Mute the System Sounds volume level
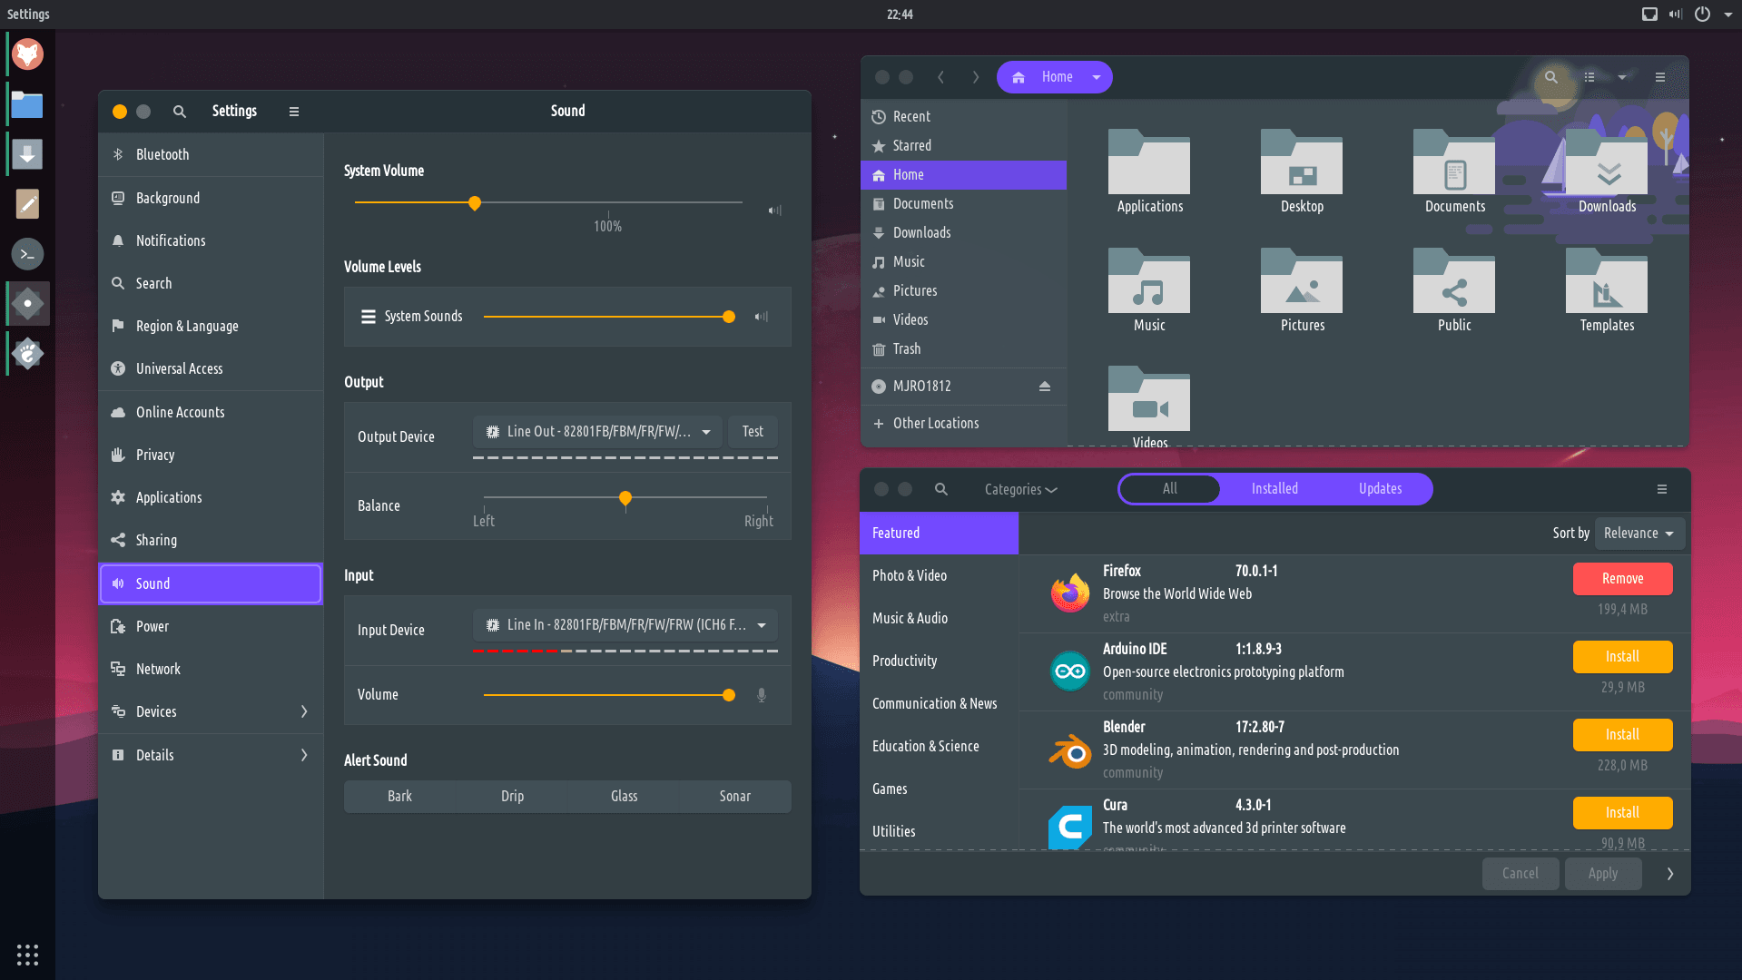The image size is (1742, 980). pos(762,317)
